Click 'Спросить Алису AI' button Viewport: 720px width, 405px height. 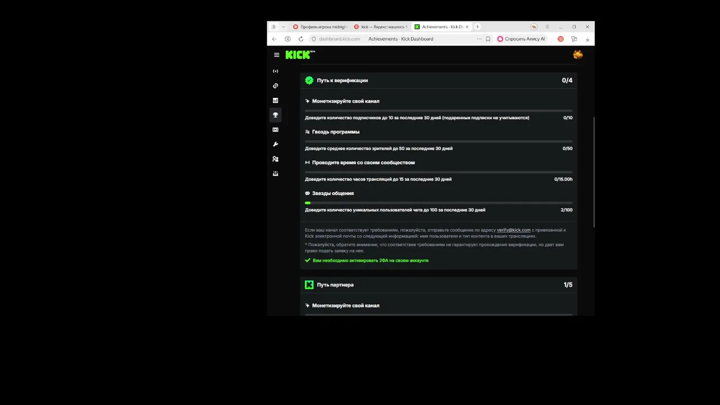point(521,39)
